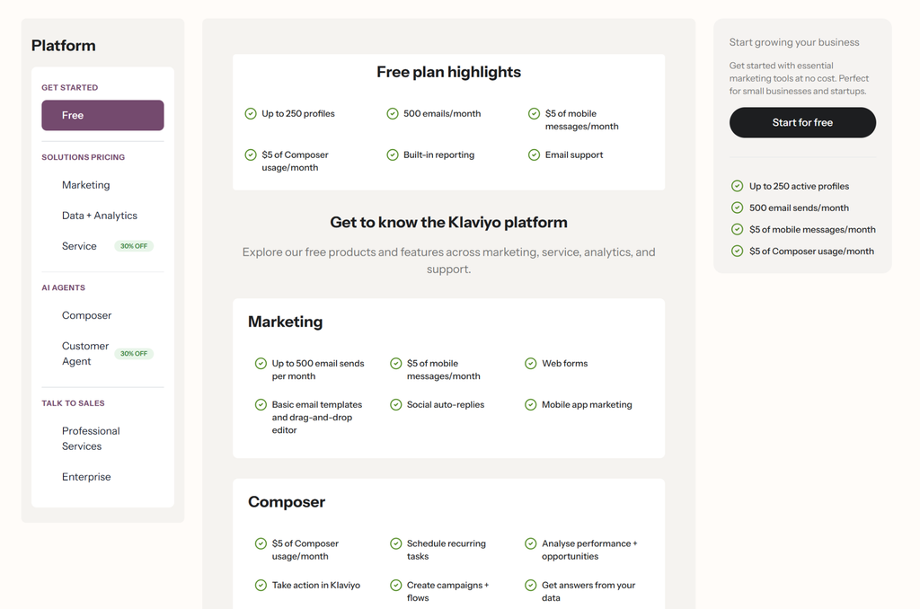Open the Composer AI agent page
The height and width of the screenshot is (609, 920).
87,315
